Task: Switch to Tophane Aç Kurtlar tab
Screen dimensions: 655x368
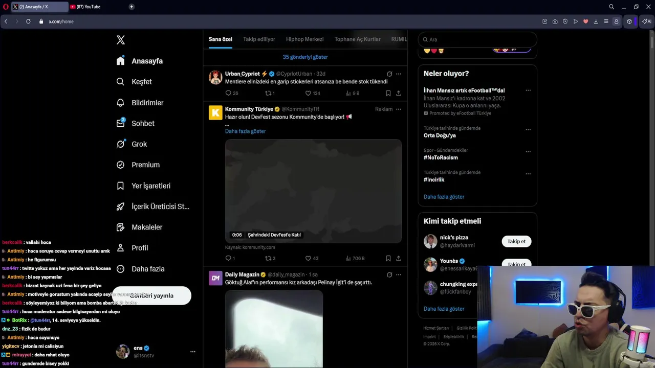Action: [x=357, y=39]
